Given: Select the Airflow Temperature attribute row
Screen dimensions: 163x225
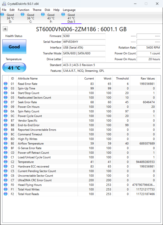Looking at the screenshot, I should pos(80,143).
